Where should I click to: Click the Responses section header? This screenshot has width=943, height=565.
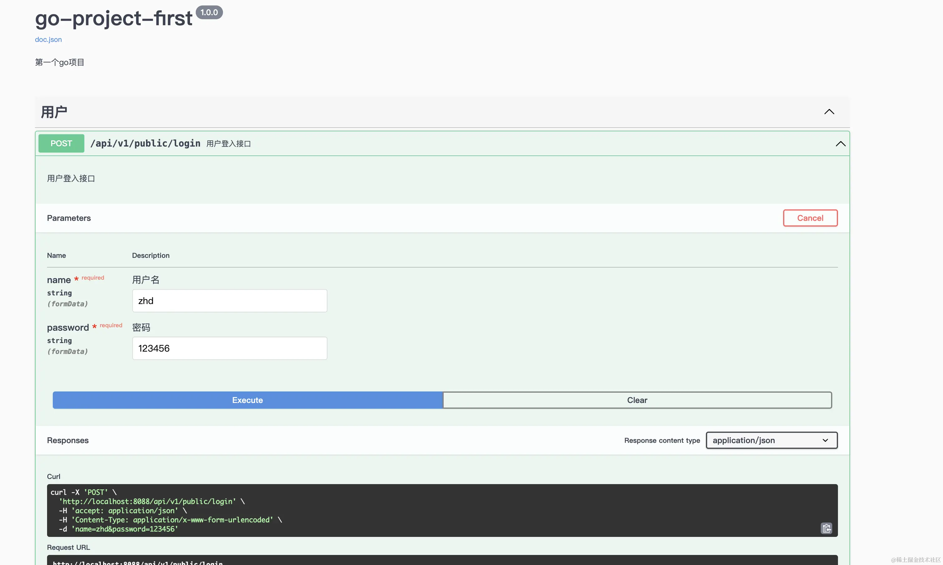68,440
